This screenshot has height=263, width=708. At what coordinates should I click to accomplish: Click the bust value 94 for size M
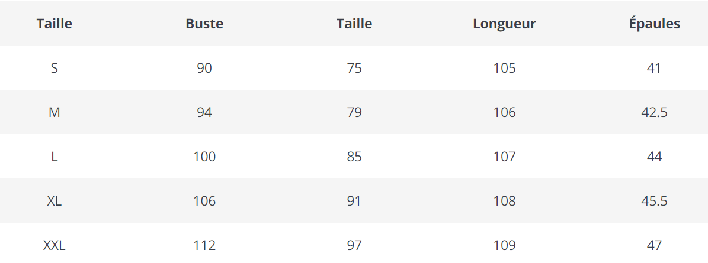pyautogui.click(x=204, y=112)
